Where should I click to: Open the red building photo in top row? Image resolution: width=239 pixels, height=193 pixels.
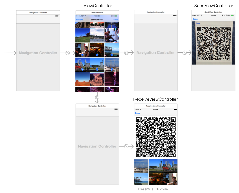(97, 25)
